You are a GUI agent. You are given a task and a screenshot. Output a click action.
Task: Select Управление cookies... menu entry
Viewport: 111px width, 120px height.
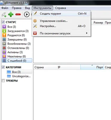pyautogui.click(x=61, y=21)
